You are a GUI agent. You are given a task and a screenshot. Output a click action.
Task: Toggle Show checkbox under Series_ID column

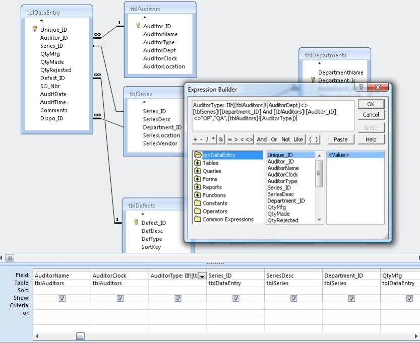[235, 298]
